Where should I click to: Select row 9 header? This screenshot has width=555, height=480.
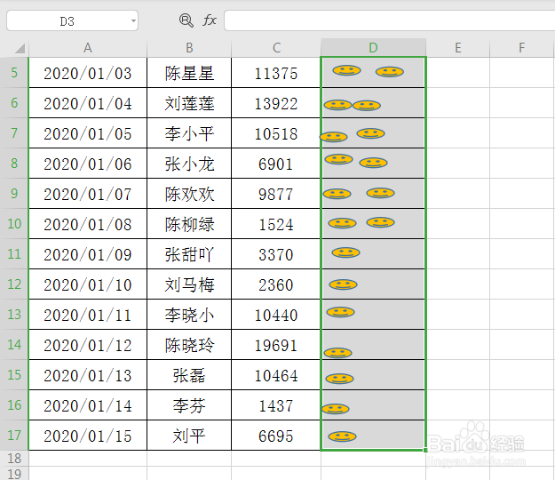(14, 194)
